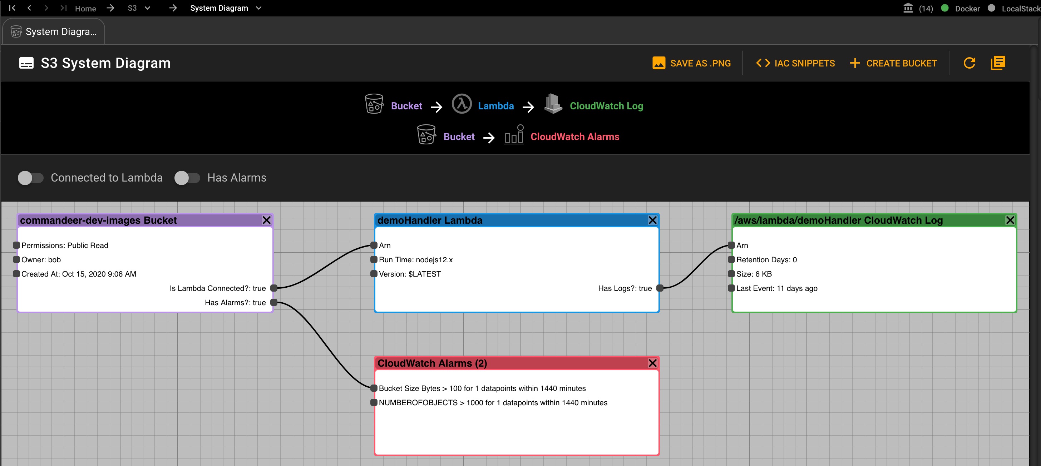The image size is (1041, 466).
Task: Navigate back with left chevron
Action: tap(29, 8)
